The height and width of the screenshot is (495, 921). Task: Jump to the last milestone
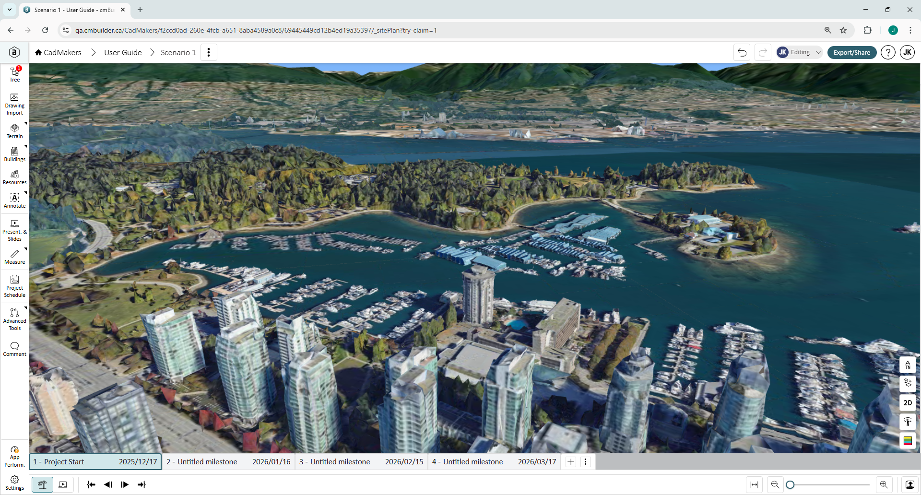(142, 484)
